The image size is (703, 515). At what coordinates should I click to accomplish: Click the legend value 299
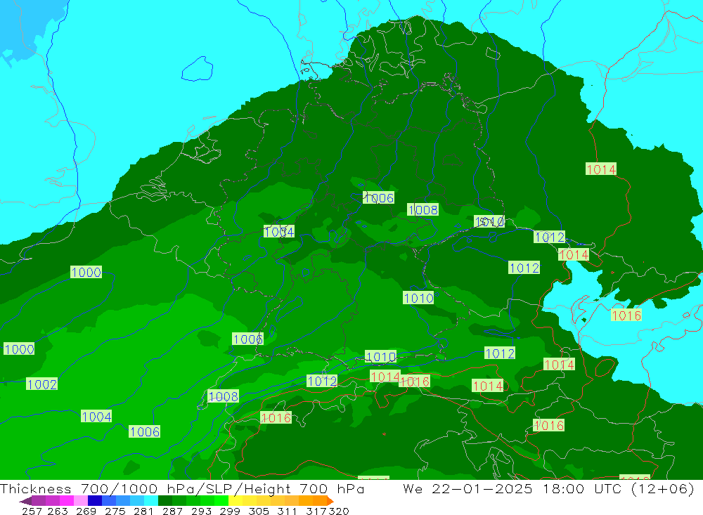tap(230, 511)
